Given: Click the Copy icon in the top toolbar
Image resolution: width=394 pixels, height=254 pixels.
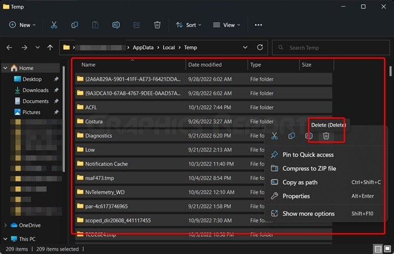Looking at the screenshot, I should 75,25.
